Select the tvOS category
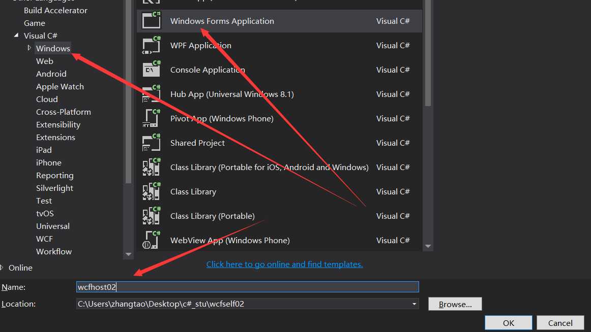The height and width of the screenshot is (332, 591). pos(45,214)
